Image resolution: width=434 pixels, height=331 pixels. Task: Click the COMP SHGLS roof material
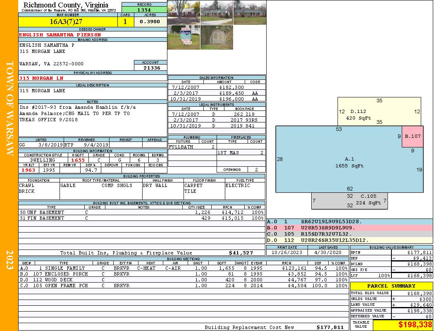pos(117,185)
